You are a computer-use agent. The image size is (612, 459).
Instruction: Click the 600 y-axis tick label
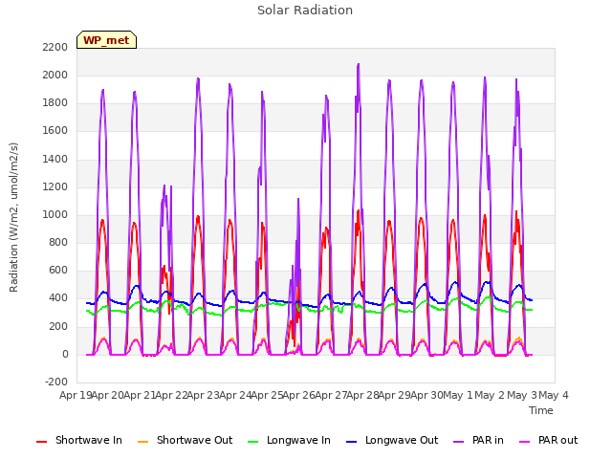pyautogui.click(x=58, y=271)
